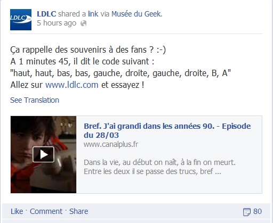Screen dimensions: 273x223
Task: Open the Bref episode title link
Action: [x=167, y=130]
